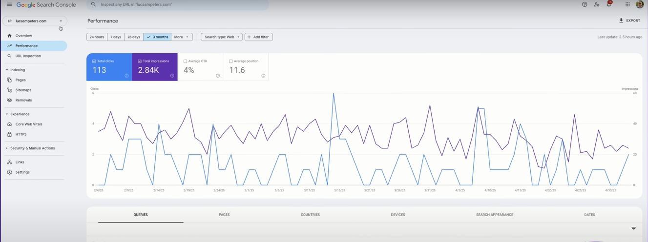Switch to the Dates tab

(x=589, y=215)
